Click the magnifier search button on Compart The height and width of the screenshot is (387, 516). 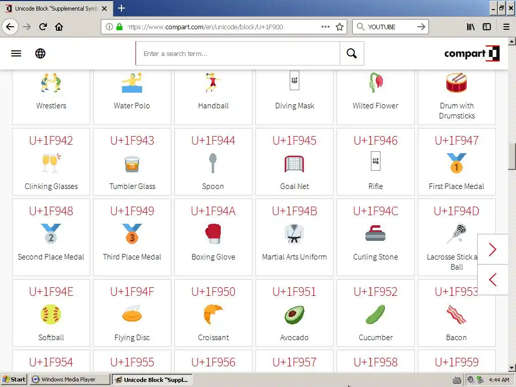(352, 53)
